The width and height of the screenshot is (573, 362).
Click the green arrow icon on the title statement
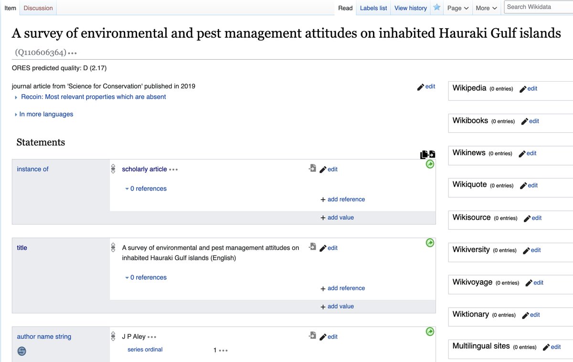tap(429, 243)
